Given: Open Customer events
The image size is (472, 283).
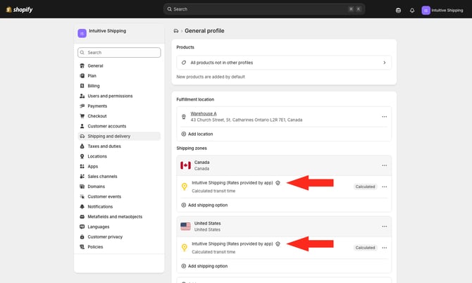Looking at the screenshot, I should tap(104, 196).
